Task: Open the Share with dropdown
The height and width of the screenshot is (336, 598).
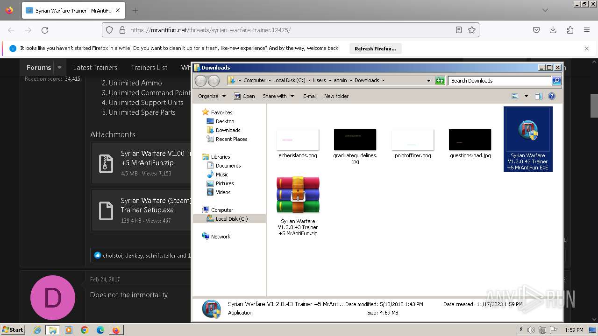Action: click(278, 96)
